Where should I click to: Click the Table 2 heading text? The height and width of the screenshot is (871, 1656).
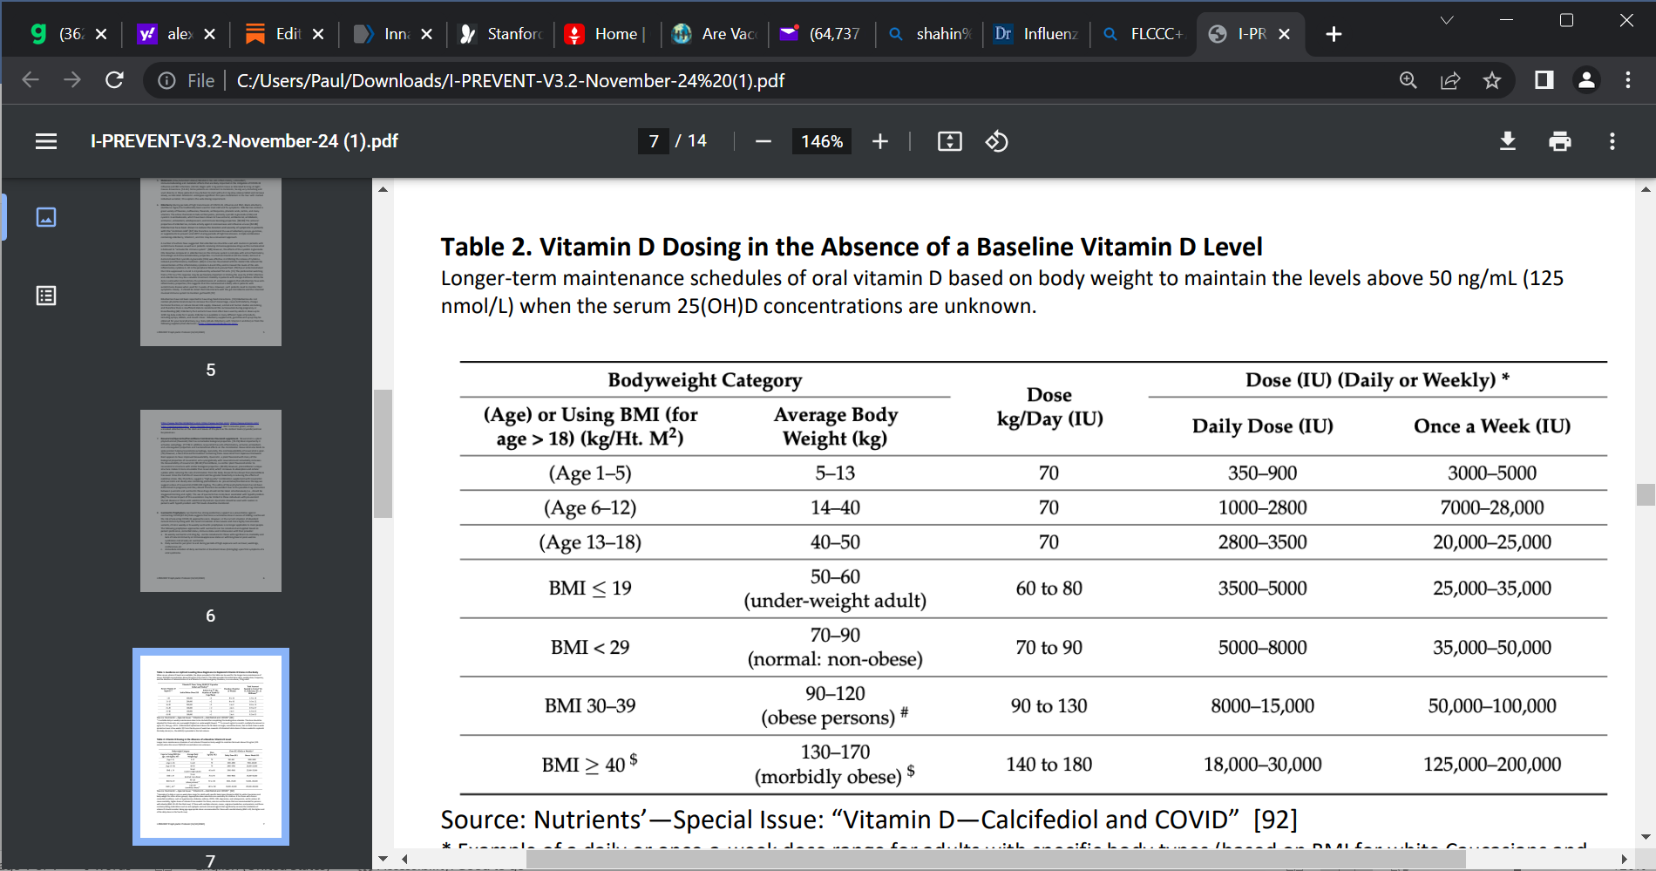click(852, 247)
